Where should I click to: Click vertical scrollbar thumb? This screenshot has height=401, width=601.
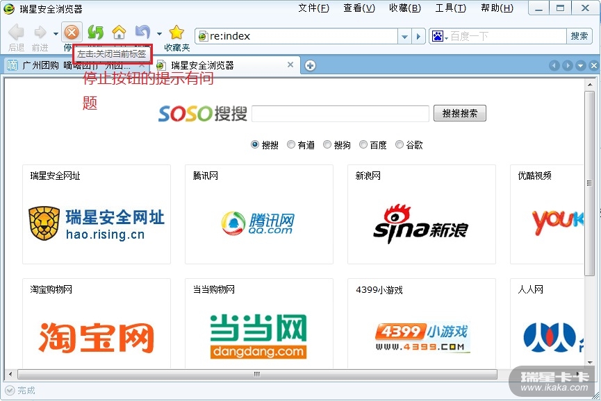589,183
